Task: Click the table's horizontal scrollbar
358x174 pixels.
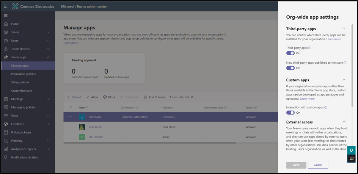Action: tap(149, 143)
